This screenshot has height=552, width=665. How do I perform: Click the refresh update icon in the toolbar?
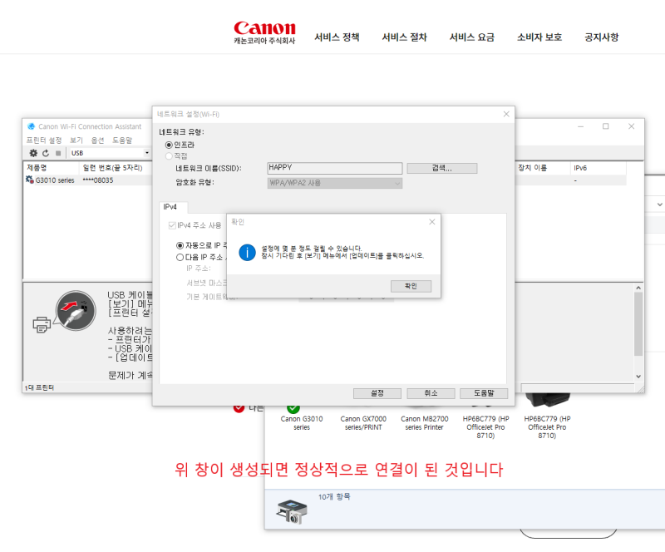45,153
